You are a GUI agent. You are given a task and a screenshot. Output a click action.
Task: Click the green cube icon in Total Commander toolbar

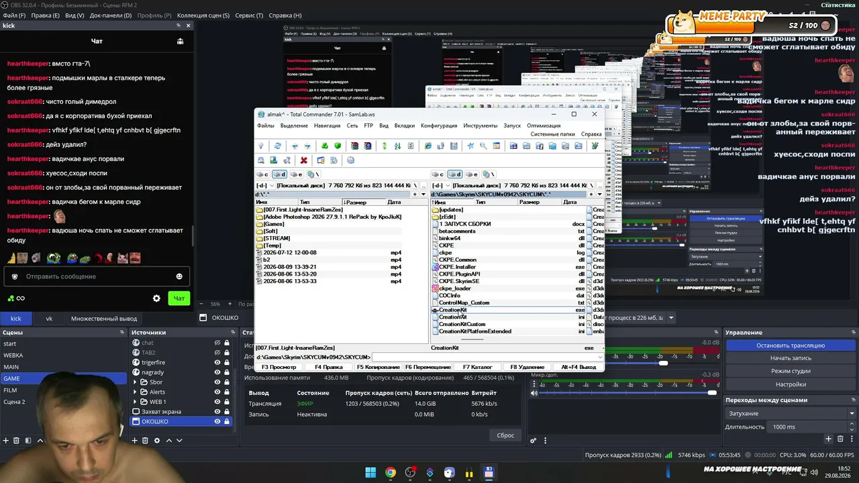pos(338,146)
